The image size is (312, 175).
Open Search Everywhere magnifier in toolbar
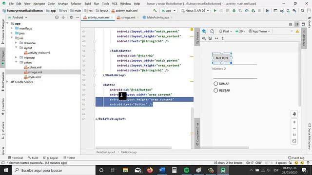coord(302,11)
